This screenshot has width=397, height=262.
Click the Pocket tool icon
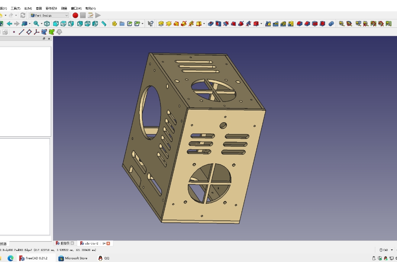(210, 24)
